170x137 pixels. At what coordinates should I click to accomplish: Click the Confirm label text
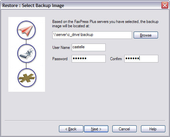[x=116, y=59]
